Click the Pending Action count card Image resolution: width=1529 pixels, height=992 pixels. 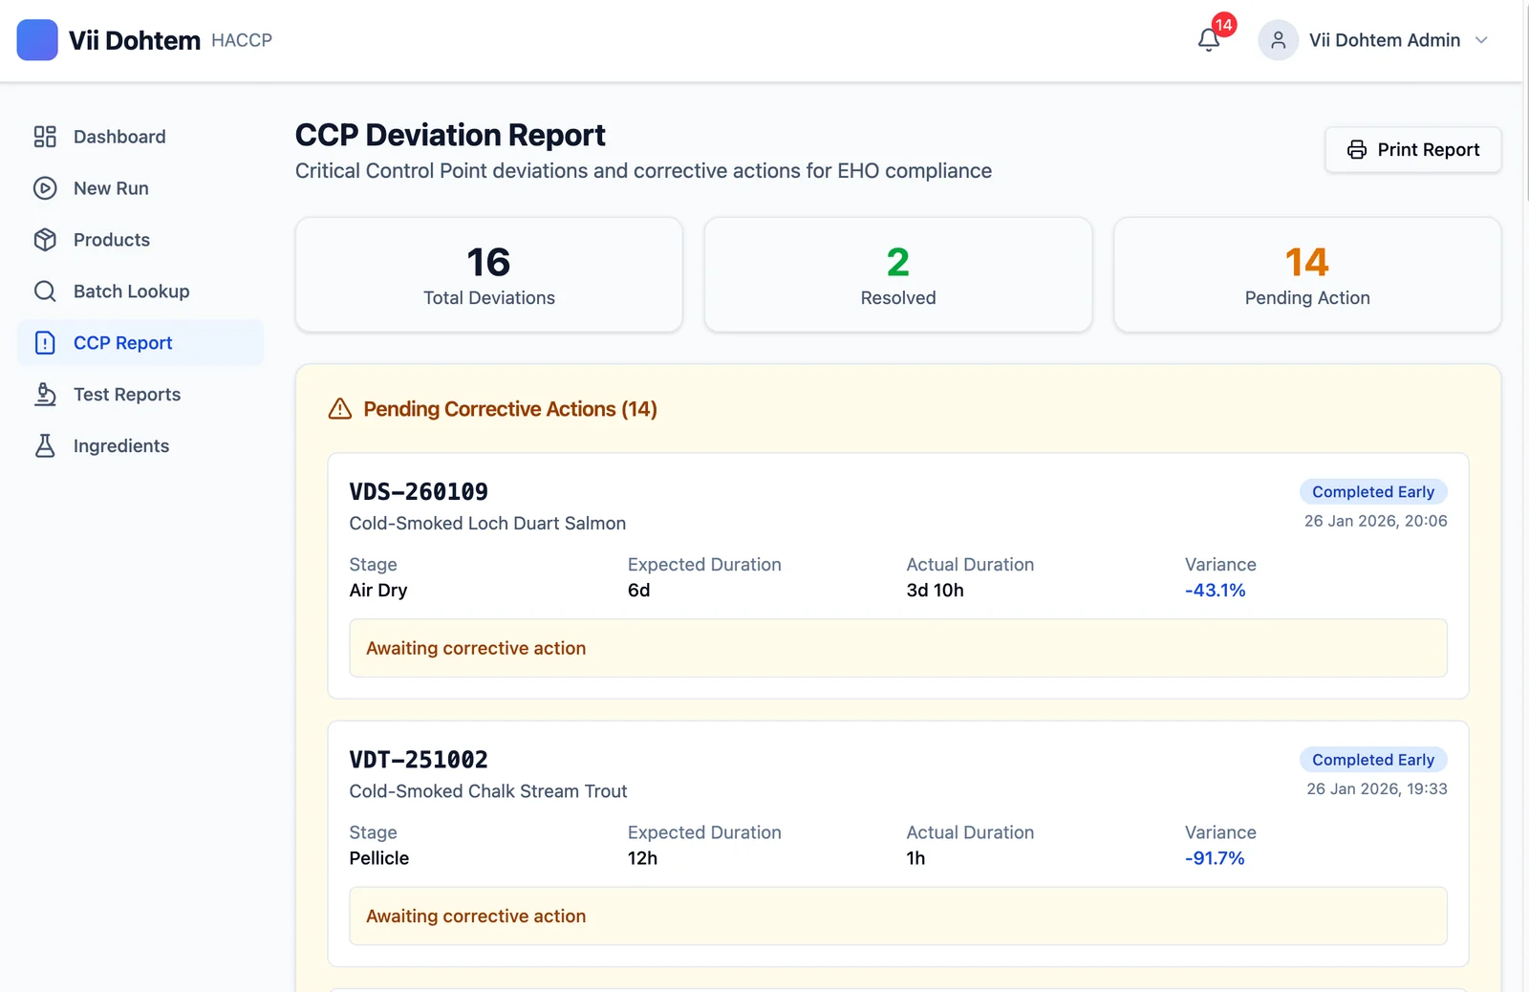1307,275
